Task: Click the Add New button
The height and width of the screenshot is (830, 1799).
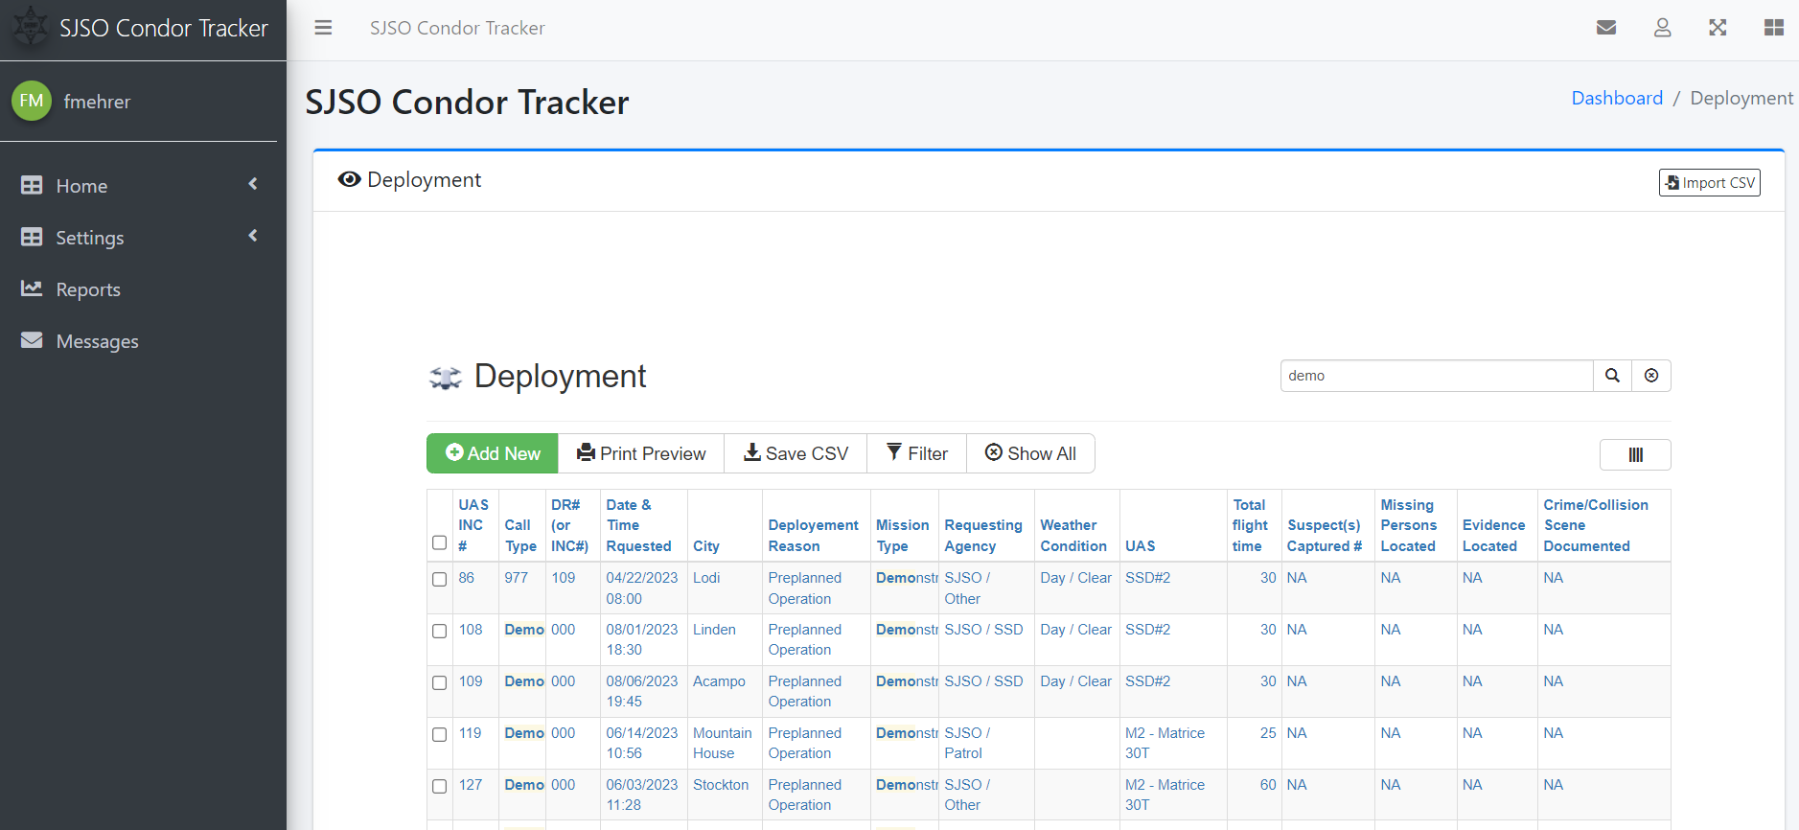Action: coord(493,453)
